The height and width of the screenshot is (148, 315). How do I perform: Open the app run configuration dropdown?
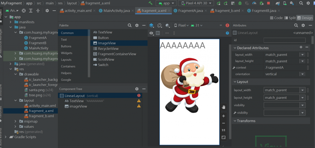166,3
